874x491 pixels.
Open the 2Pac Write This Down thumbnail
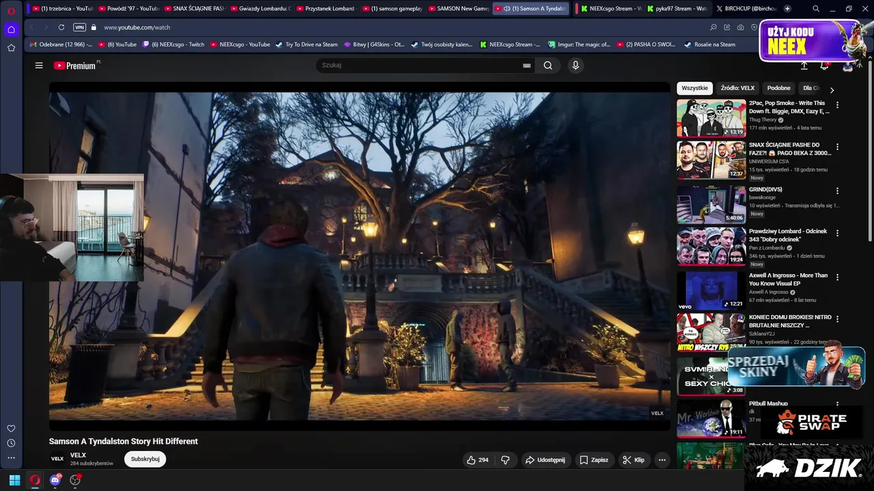(x=711, y=118)
